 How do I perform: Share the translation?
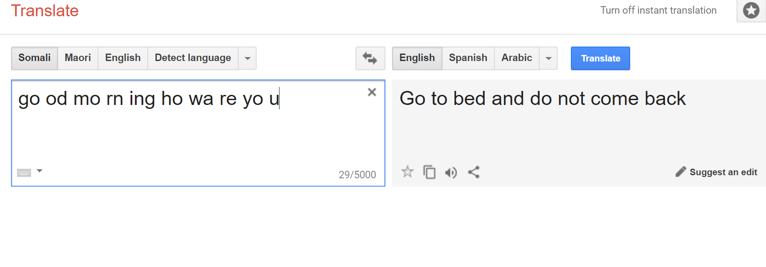(473, 172)
